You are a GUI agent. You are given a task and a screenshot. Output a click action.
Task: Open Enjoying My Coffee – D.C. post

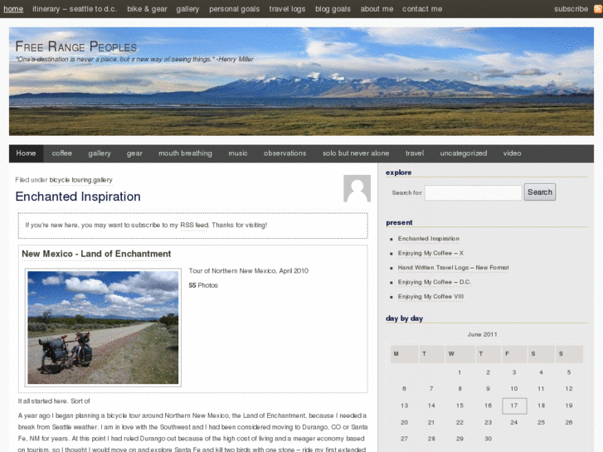point(434,282)
